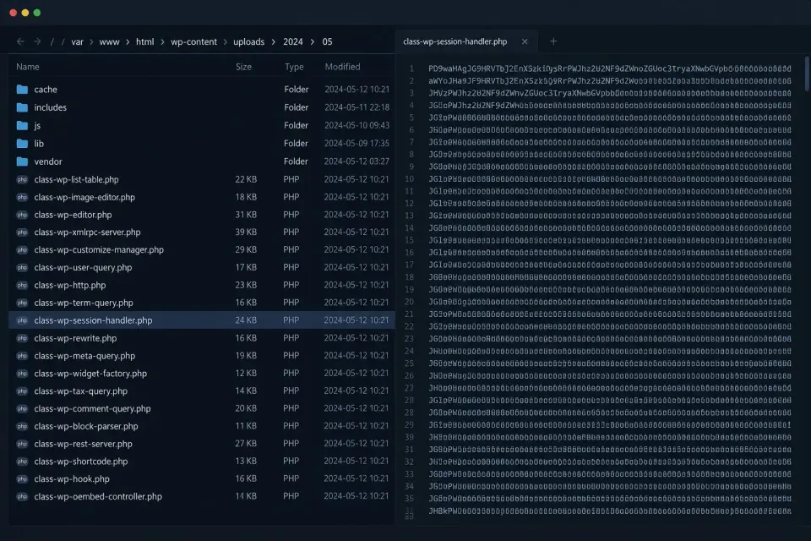The image size is (811, 541).
Task: Select the includes folder icon
Action: click(22, 107)
